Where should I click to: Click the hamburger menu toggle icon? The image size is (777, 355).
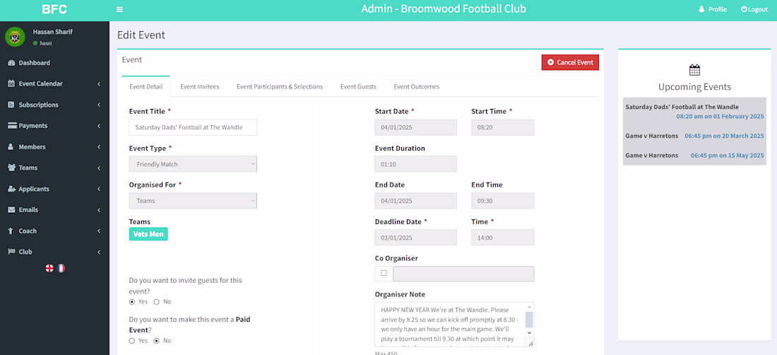pos(119,9)
